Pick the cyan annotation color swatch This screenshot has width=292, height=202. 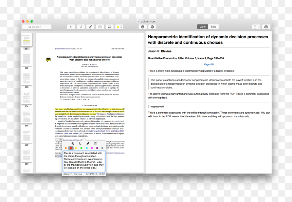point(87,148)
